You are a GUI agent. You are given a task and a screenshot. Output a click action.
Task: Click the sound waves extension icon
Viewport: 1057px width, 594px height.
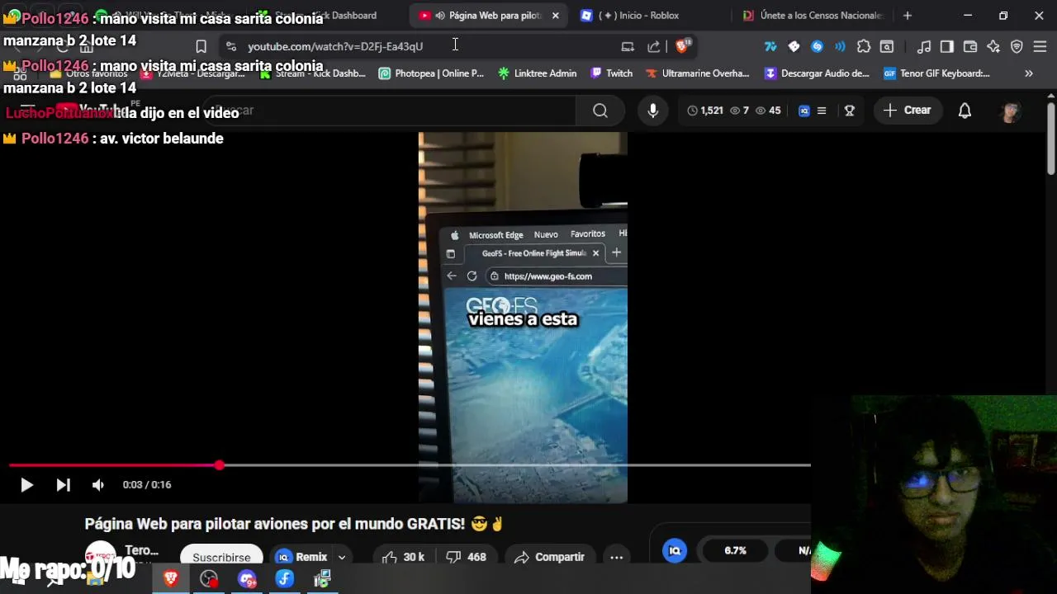840,47
